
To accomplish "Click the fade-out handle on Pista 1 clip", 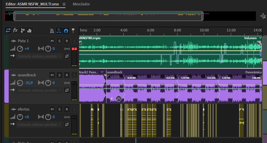I will (x=259, y=43).
